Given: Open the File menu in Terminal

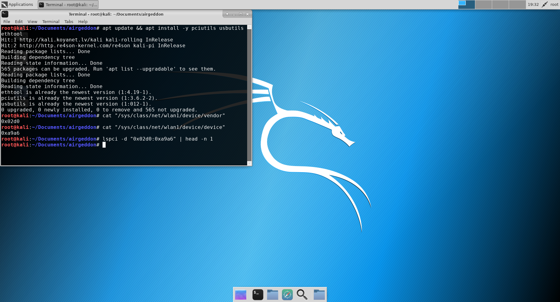Looking at the screenshot, I should click(x=6, y=21).
